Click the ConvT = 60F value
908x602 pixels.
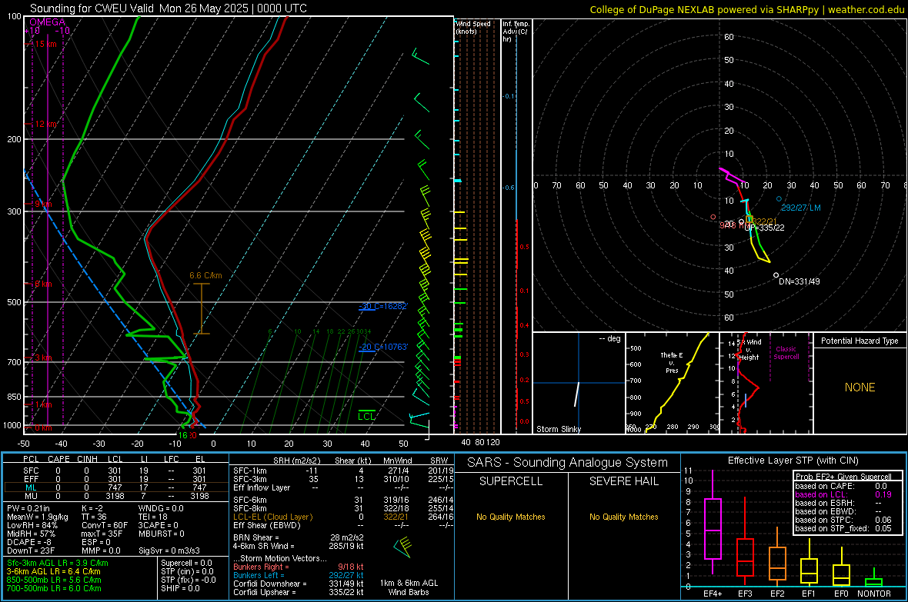[x=105, y=525]
